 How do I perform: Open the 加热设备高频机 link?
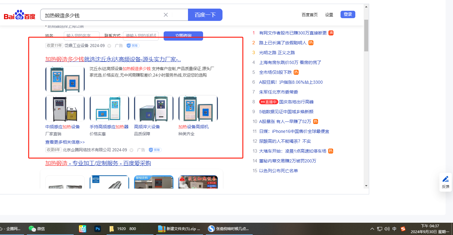coord(194,127)
